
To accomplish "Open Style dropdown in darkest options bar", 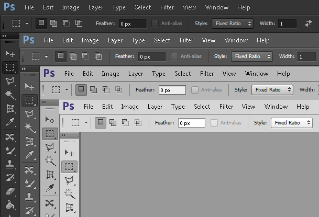I will click(233, 24).
